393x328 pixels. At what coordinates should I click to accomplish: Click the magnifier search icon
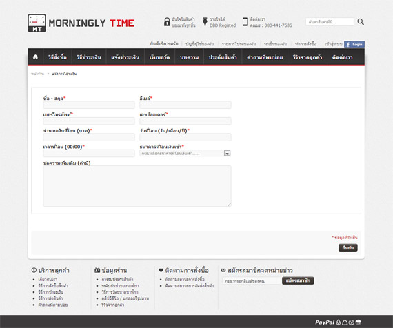point(361,22)
